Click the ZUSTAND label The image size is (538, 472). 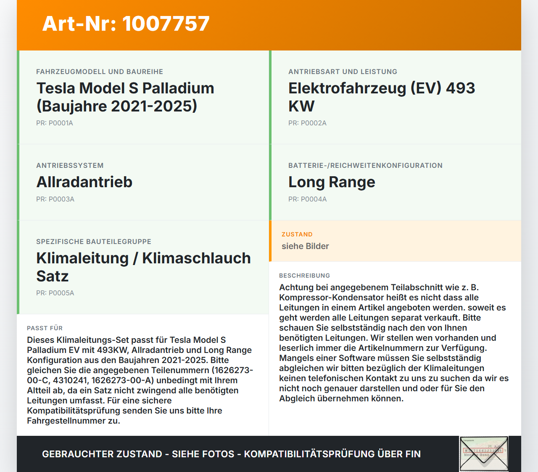click(297, 235)
